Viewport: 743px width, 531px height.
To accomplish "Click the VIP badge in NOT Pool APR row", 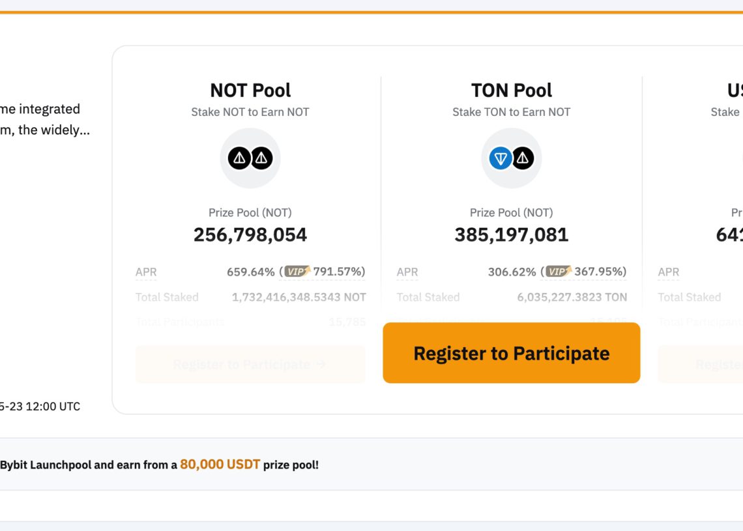I will coord(297,272).
